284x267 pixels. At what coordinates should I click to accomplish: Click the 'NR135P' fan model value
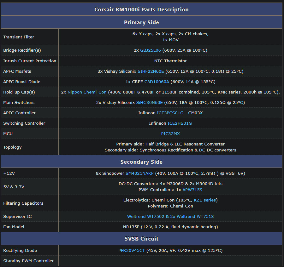click(x=170, y=227)
